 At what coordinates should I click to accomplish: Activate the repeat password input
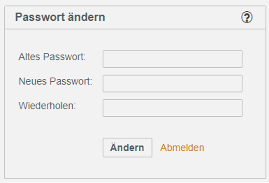[x=173, y=108]
